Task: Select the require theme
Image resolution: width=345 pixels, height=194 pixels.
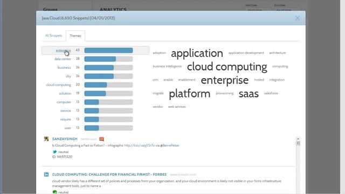Action: click(66, 119)
